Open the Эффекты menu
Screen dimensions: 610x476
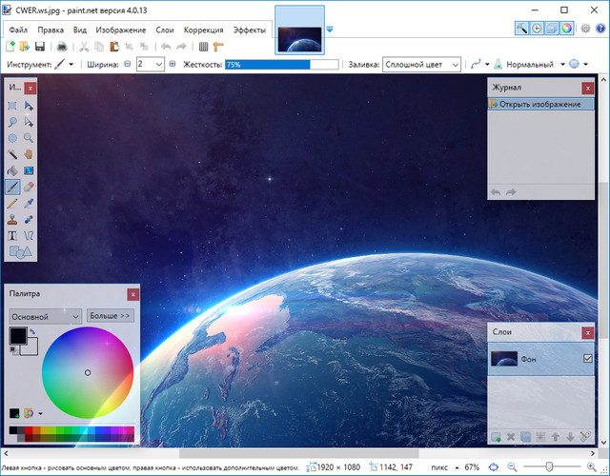pyautogui.click(x=250, y=30)
